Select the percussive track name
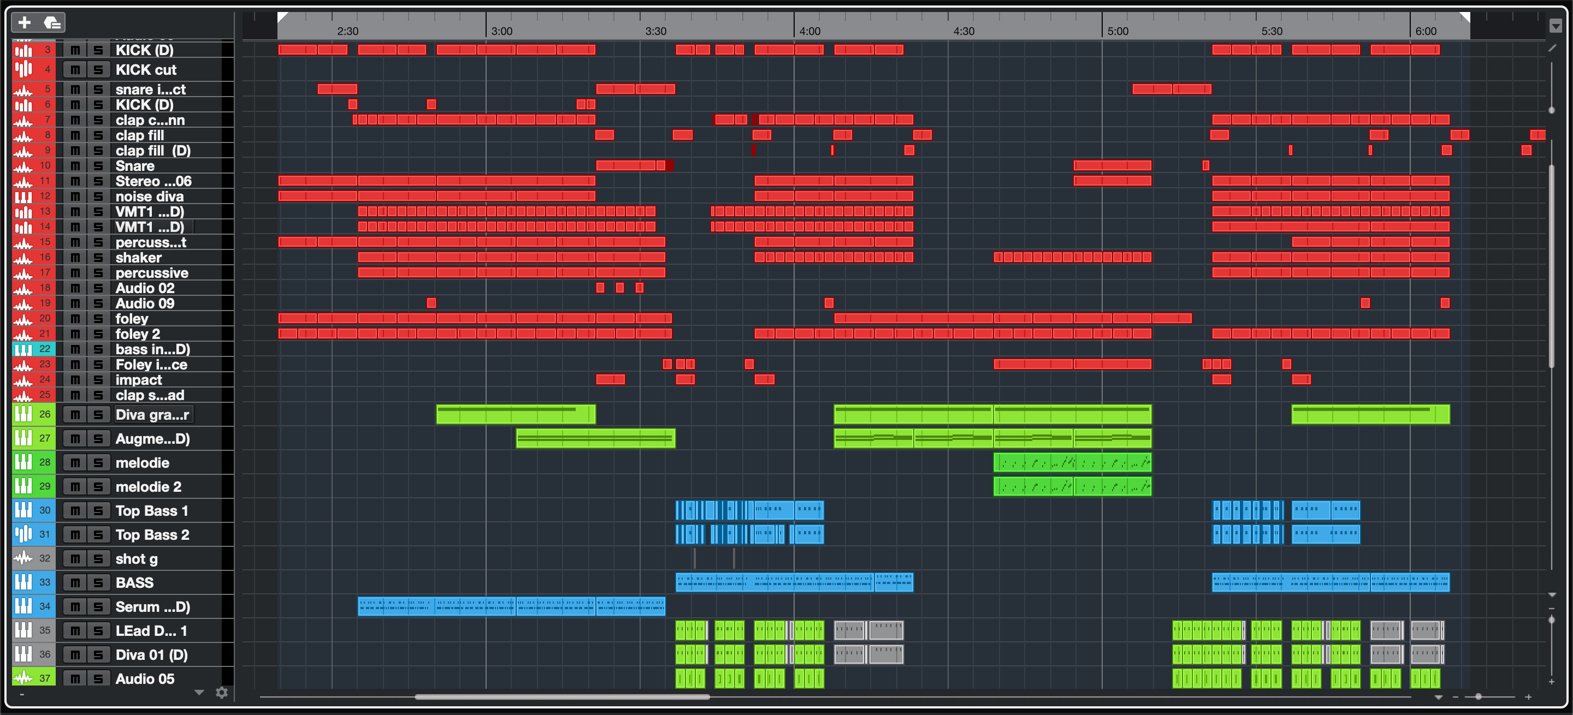Screen dimensions: 1573x715 point(152,273)
